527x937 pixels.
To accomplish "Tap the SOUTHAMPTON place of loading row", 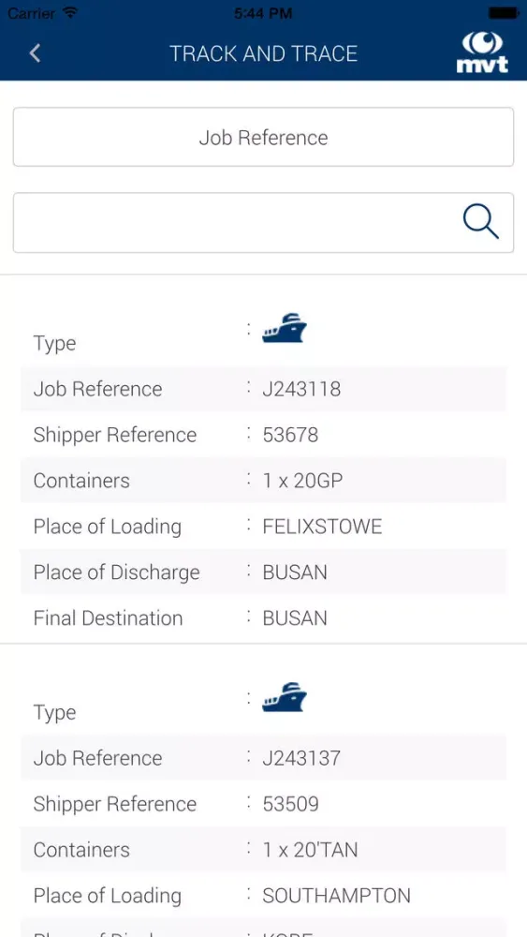I will pos(263,895).
